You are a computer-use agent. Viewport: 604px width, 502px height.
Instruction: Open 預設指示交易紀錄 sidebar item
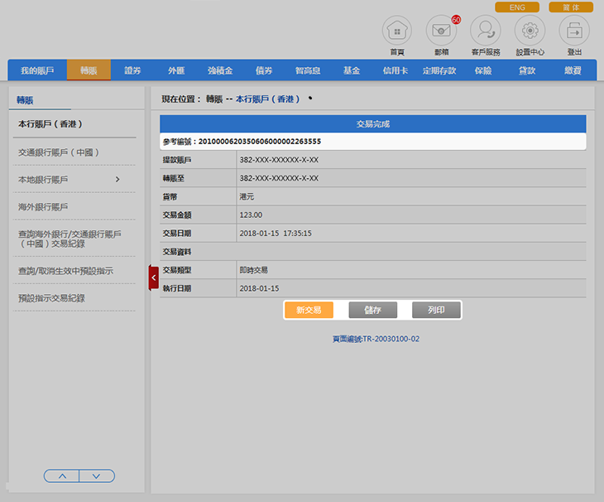click(x=51, y=297)
